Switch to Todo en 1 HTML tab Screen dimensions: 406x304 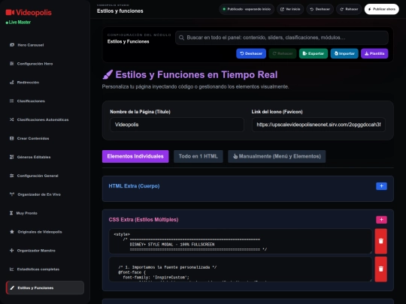click(x=198, y=156)
